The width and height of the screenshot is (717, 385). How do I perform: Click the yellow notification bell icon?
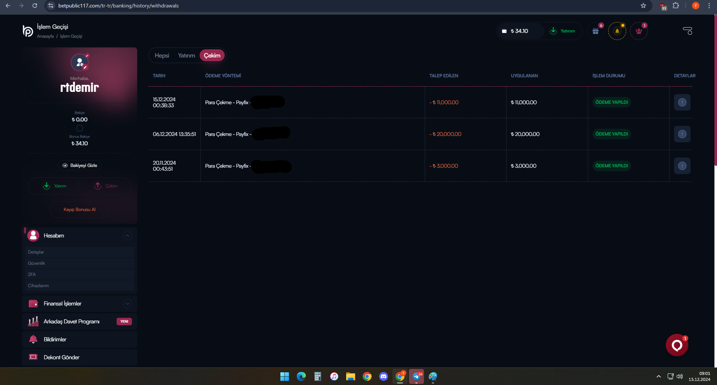[x=617, y=31]
